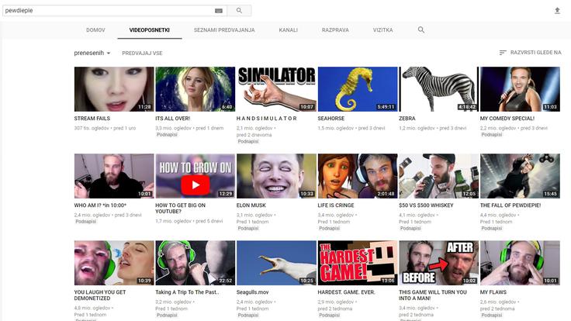This screenshot has width=571, height=321.
Task: Click the ELON MUSK title link
Action: coord(251,205)
